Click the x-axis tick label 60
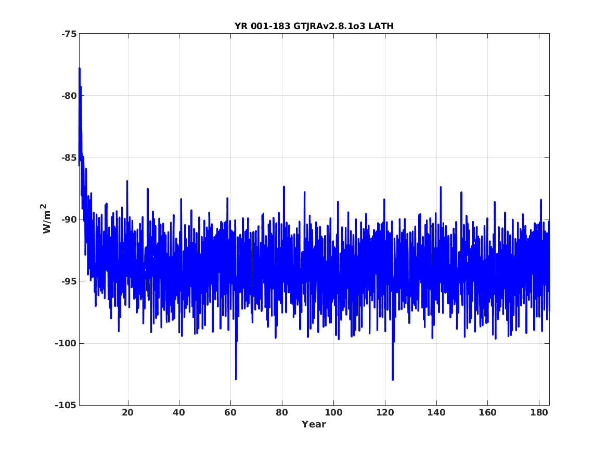The image size is (607, 455). [230, 412]
